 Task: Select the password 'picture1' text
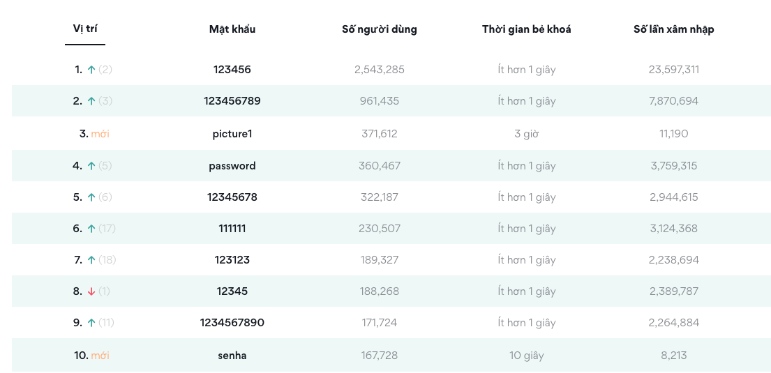[232, 134]
